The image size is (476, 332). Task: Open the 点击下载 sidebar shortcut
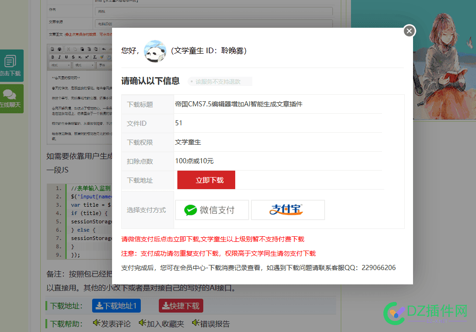point(10,65)
